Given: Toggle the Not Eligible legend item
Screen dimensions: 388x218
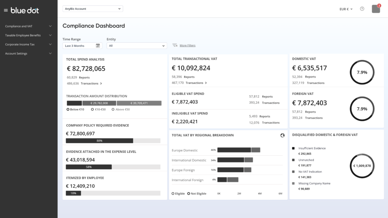Looking at the screenshot, I should (197, 193).
